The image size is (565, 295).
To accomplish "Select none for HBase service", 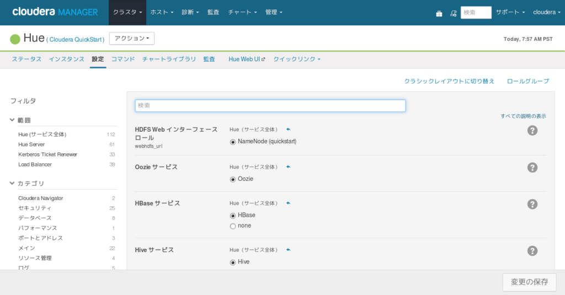I will click(233, 226).
